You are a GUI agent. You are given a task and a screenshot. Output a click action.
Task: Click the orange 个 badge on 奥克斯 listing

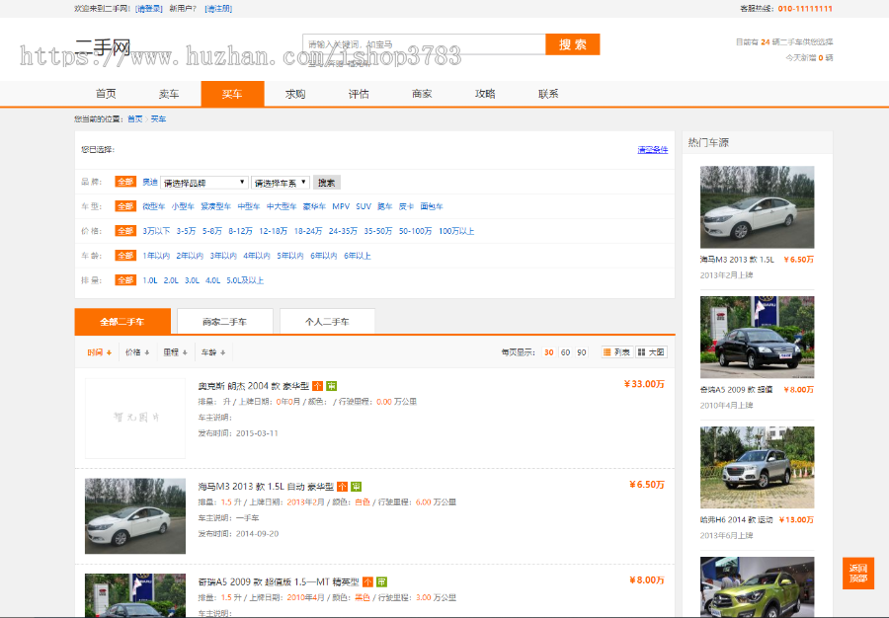(317, 386)
